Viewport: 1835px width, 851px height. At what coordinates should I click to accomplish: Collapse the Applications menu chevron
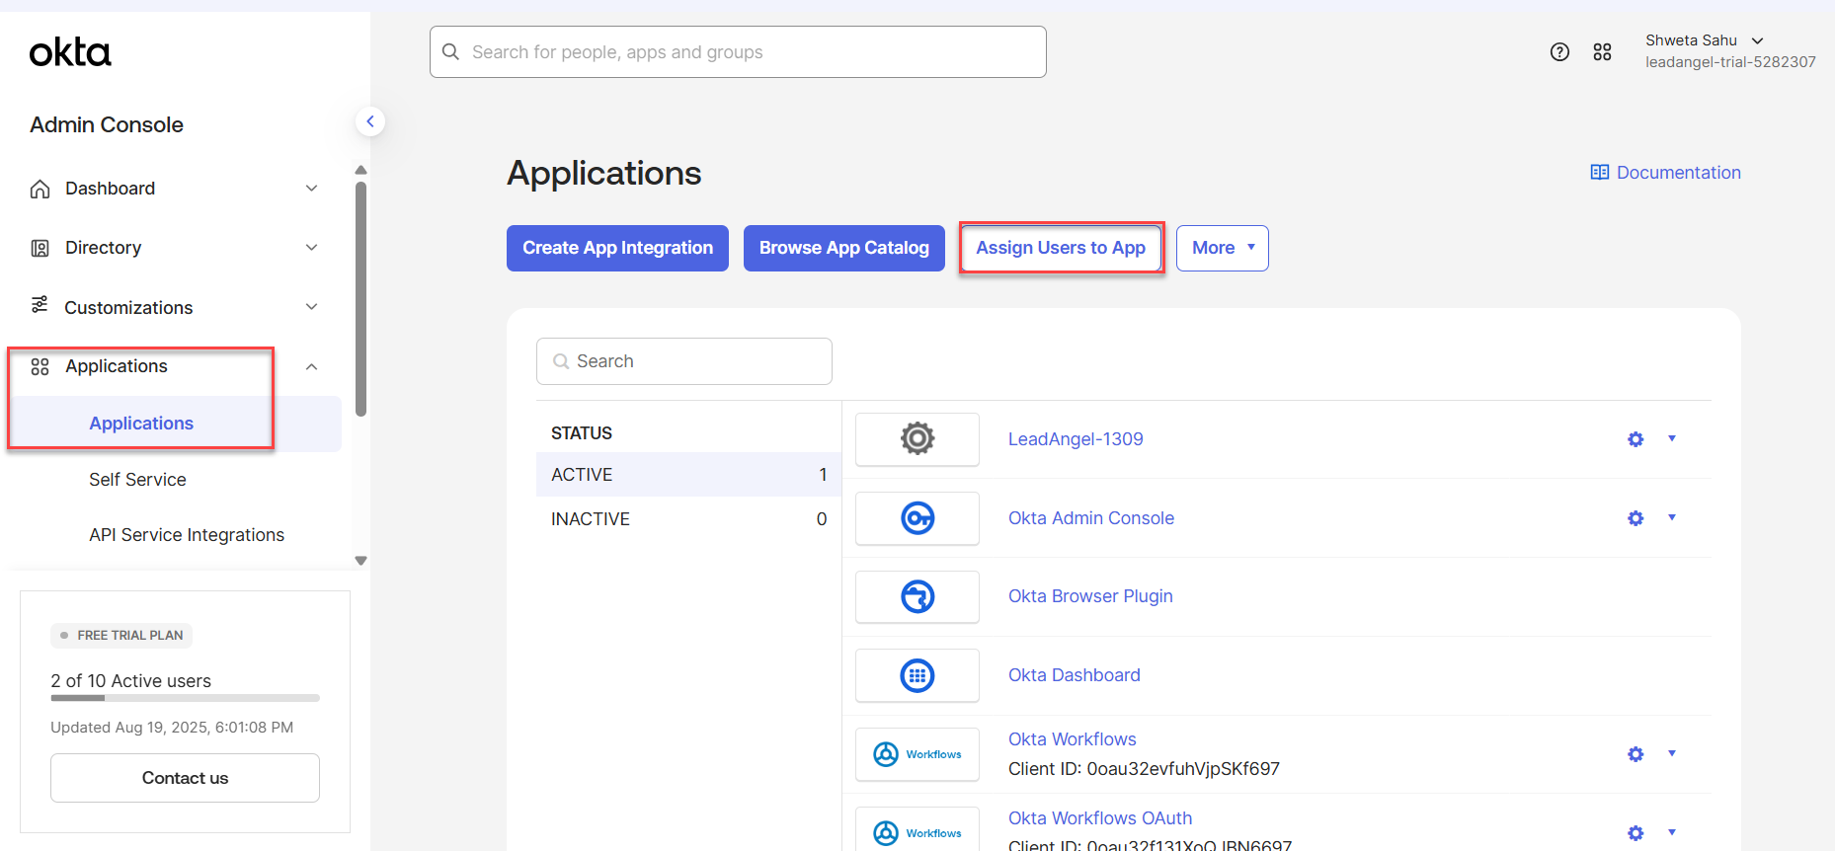coord(311,367)
